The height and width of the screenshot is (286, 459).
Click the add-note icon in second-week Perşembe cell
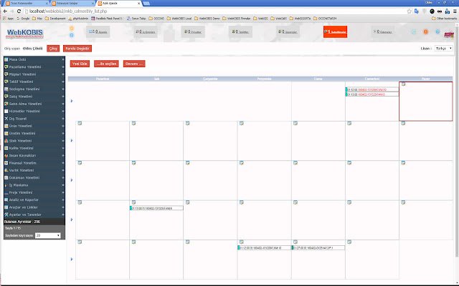point(242,123)
